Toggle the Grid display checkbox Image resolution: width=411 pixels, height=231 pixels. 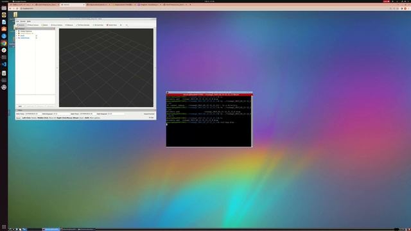(37, 36)
